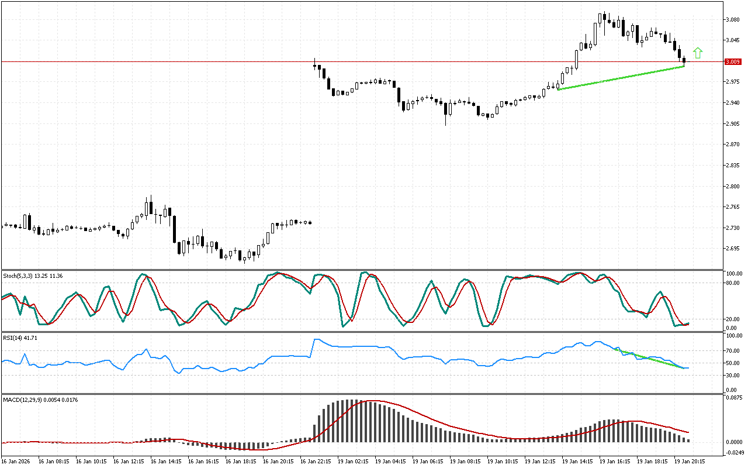This screenshot has width=748, height=468.
Task: Click the 19 Jan 20:15 time label
Action: tap(690, 462)
